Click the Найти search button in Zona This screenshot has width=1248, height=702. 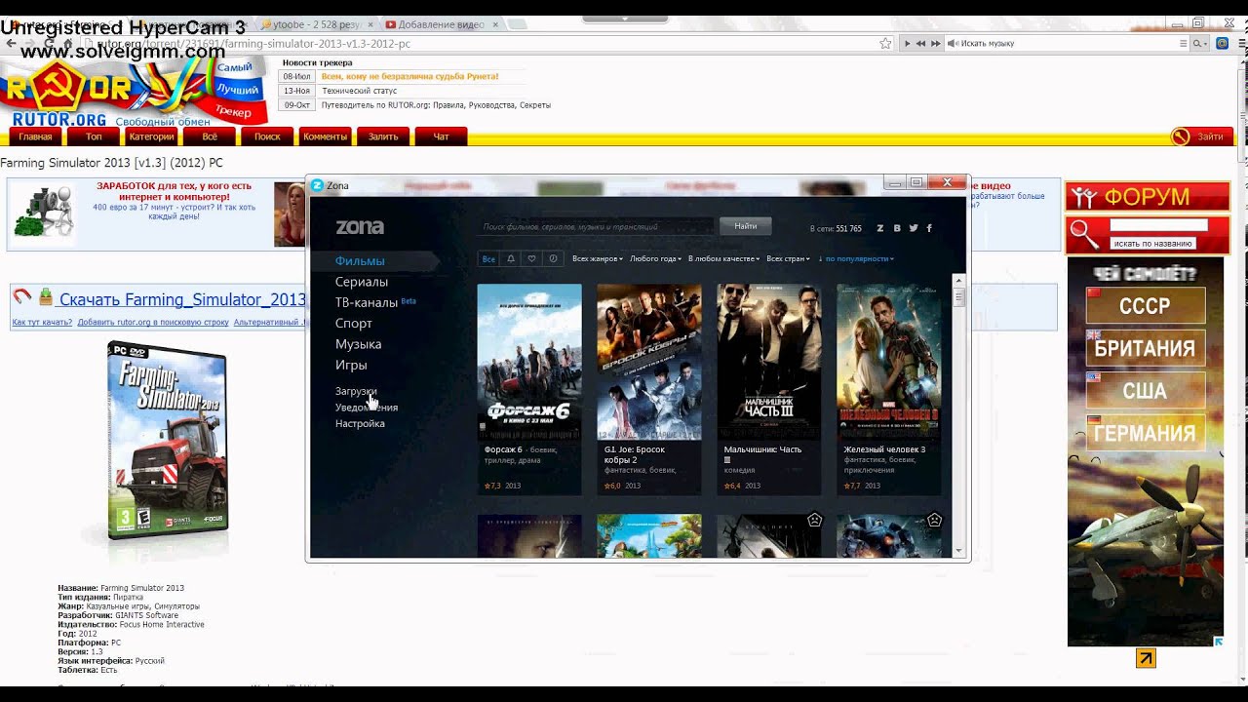746,226
